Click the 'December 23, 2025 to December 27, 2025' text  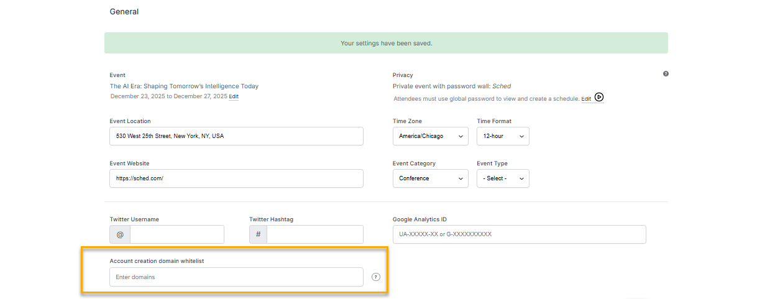click(168, 96)
